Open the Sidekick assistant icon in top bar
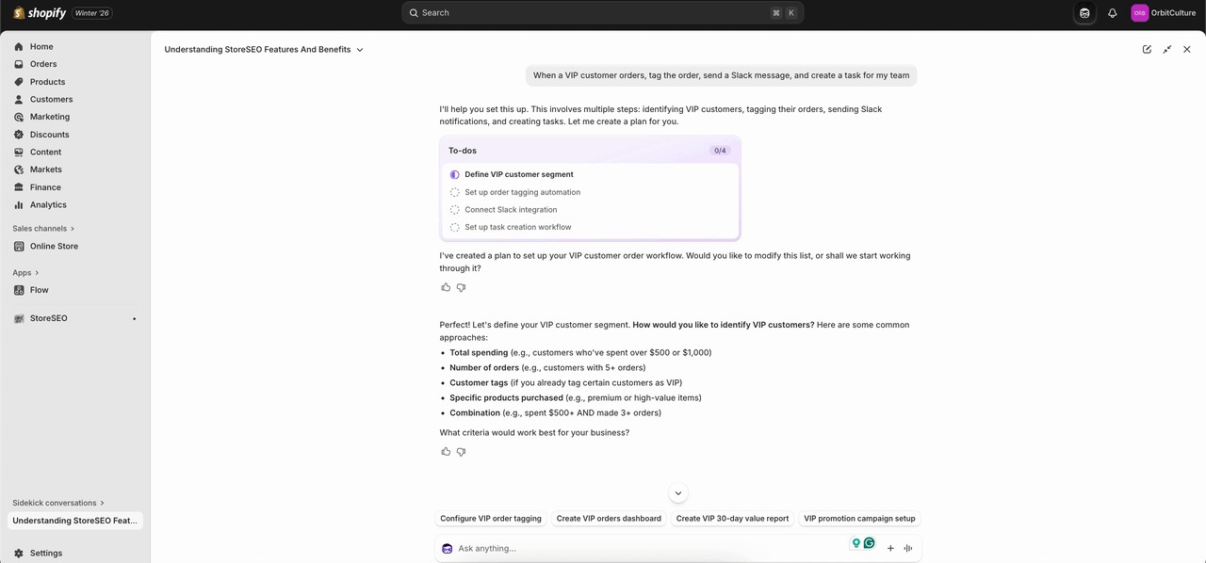Image resolution: width=1206 pixels, height=563 pixels. [x=1084, y=13]
